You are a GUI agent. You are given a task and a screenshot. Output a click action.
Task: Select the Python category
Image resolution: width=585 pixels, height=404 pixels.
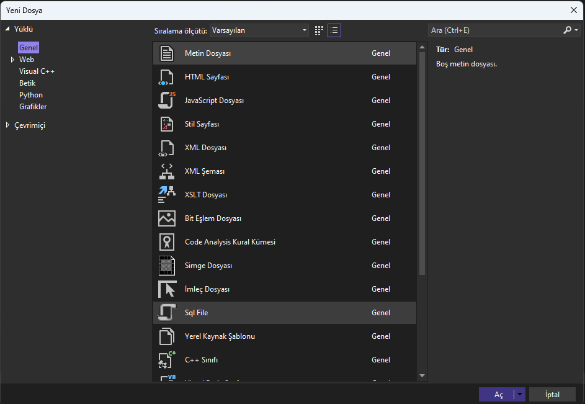pyautogui.click(x=31, y=95)
